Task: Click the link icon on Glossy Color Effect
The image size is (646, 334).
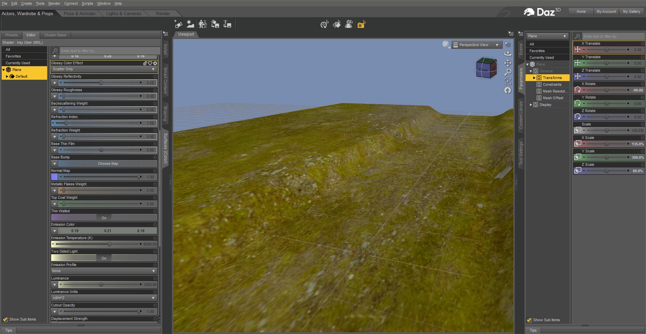Action: [x=145, y=63]
